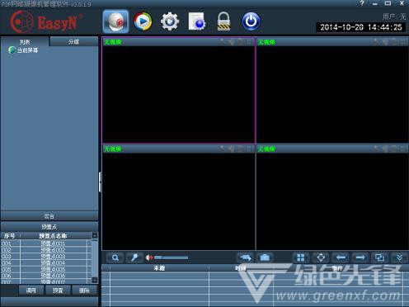Open the four-window grid layout icon

tap(301, 257)
